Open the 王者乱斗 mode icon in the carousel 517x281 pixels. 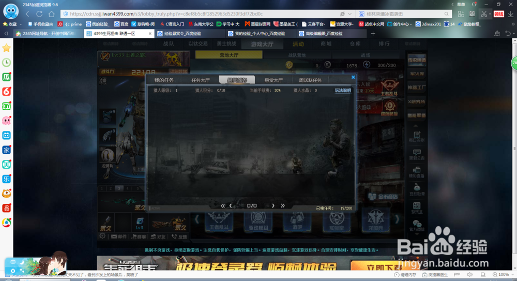[x=219, y=220]
